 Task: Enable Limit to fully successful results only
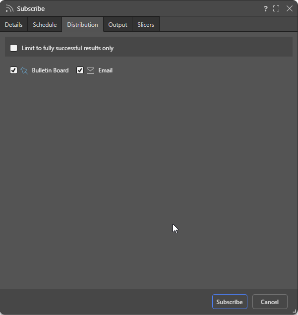click(x=14, y=48)
